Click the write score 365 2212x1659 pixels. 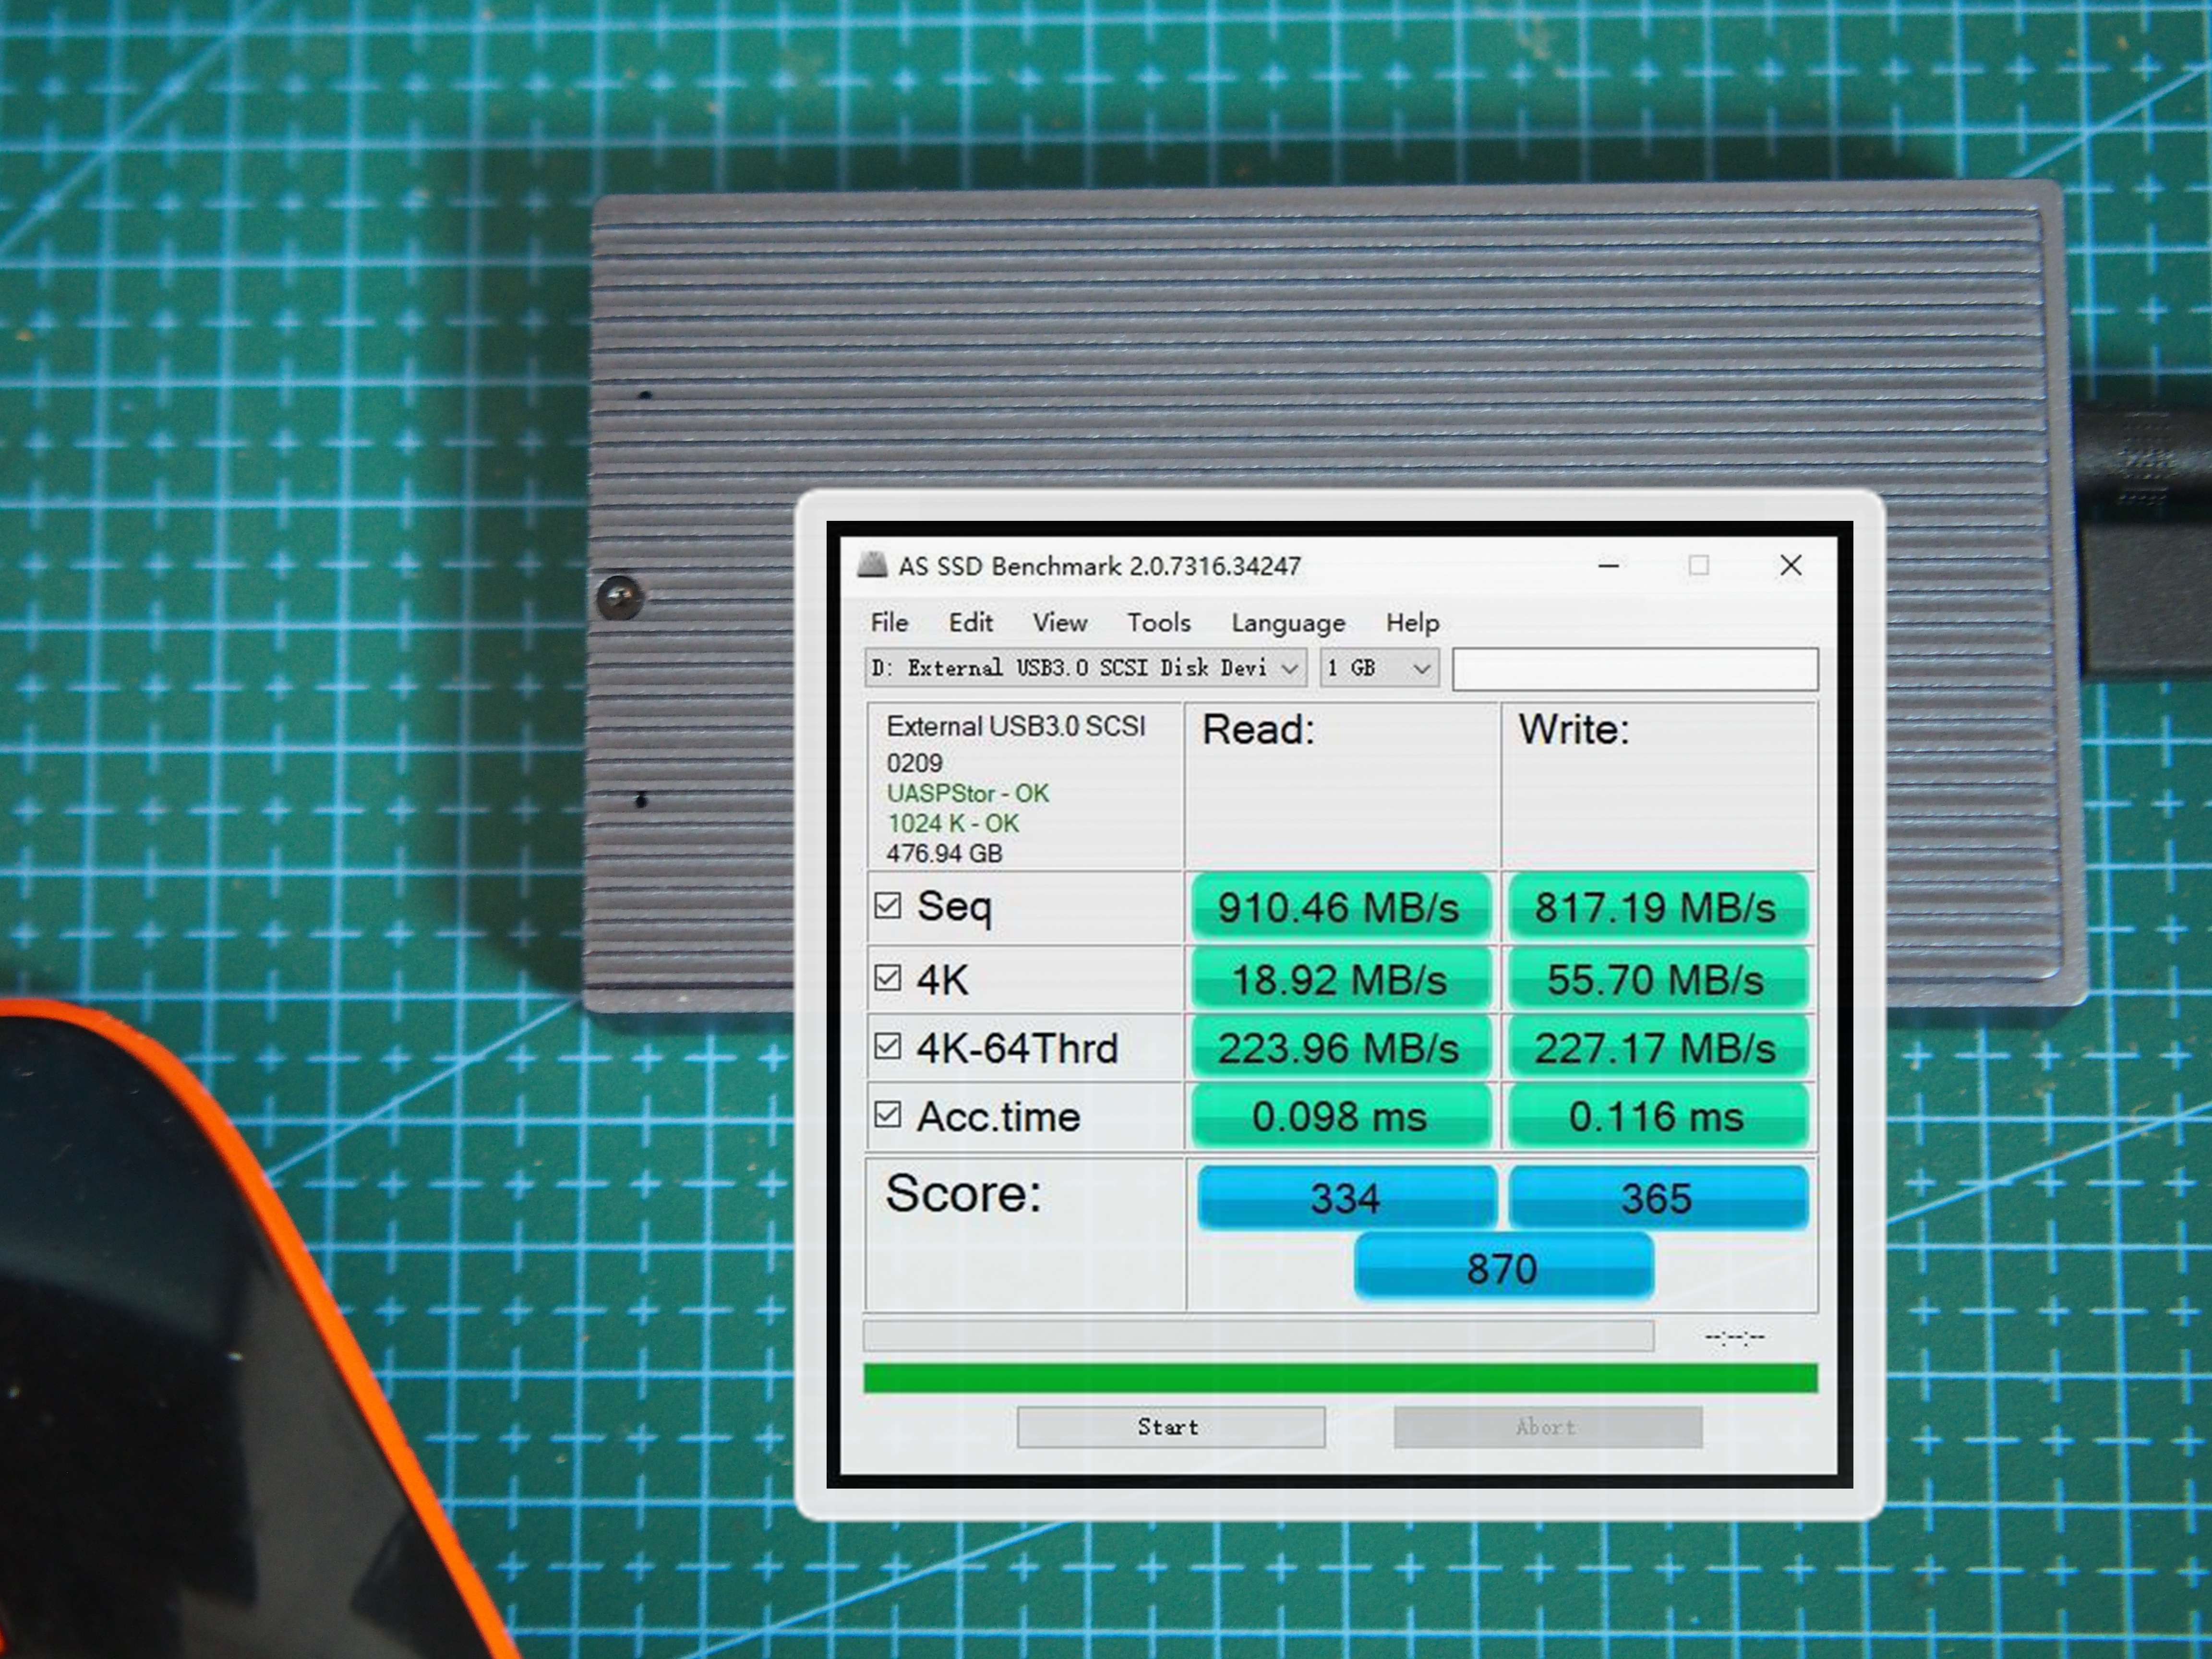click(1658, 1197)
